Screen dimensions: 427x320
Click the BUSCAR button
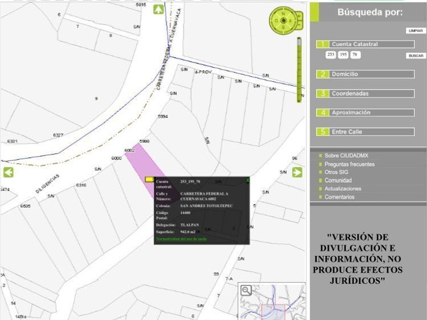point(416,55)
